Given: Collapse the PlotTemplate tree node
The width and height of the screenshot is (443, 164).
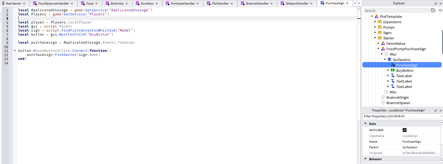Looking at the screenshot, I should (x=372, y=16).
